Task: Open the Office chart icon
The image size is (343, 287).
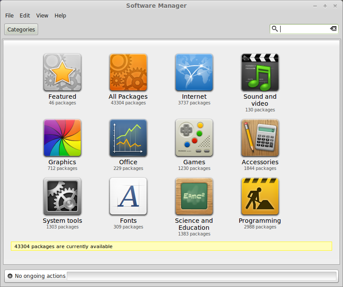Action: tap(128, 138)
